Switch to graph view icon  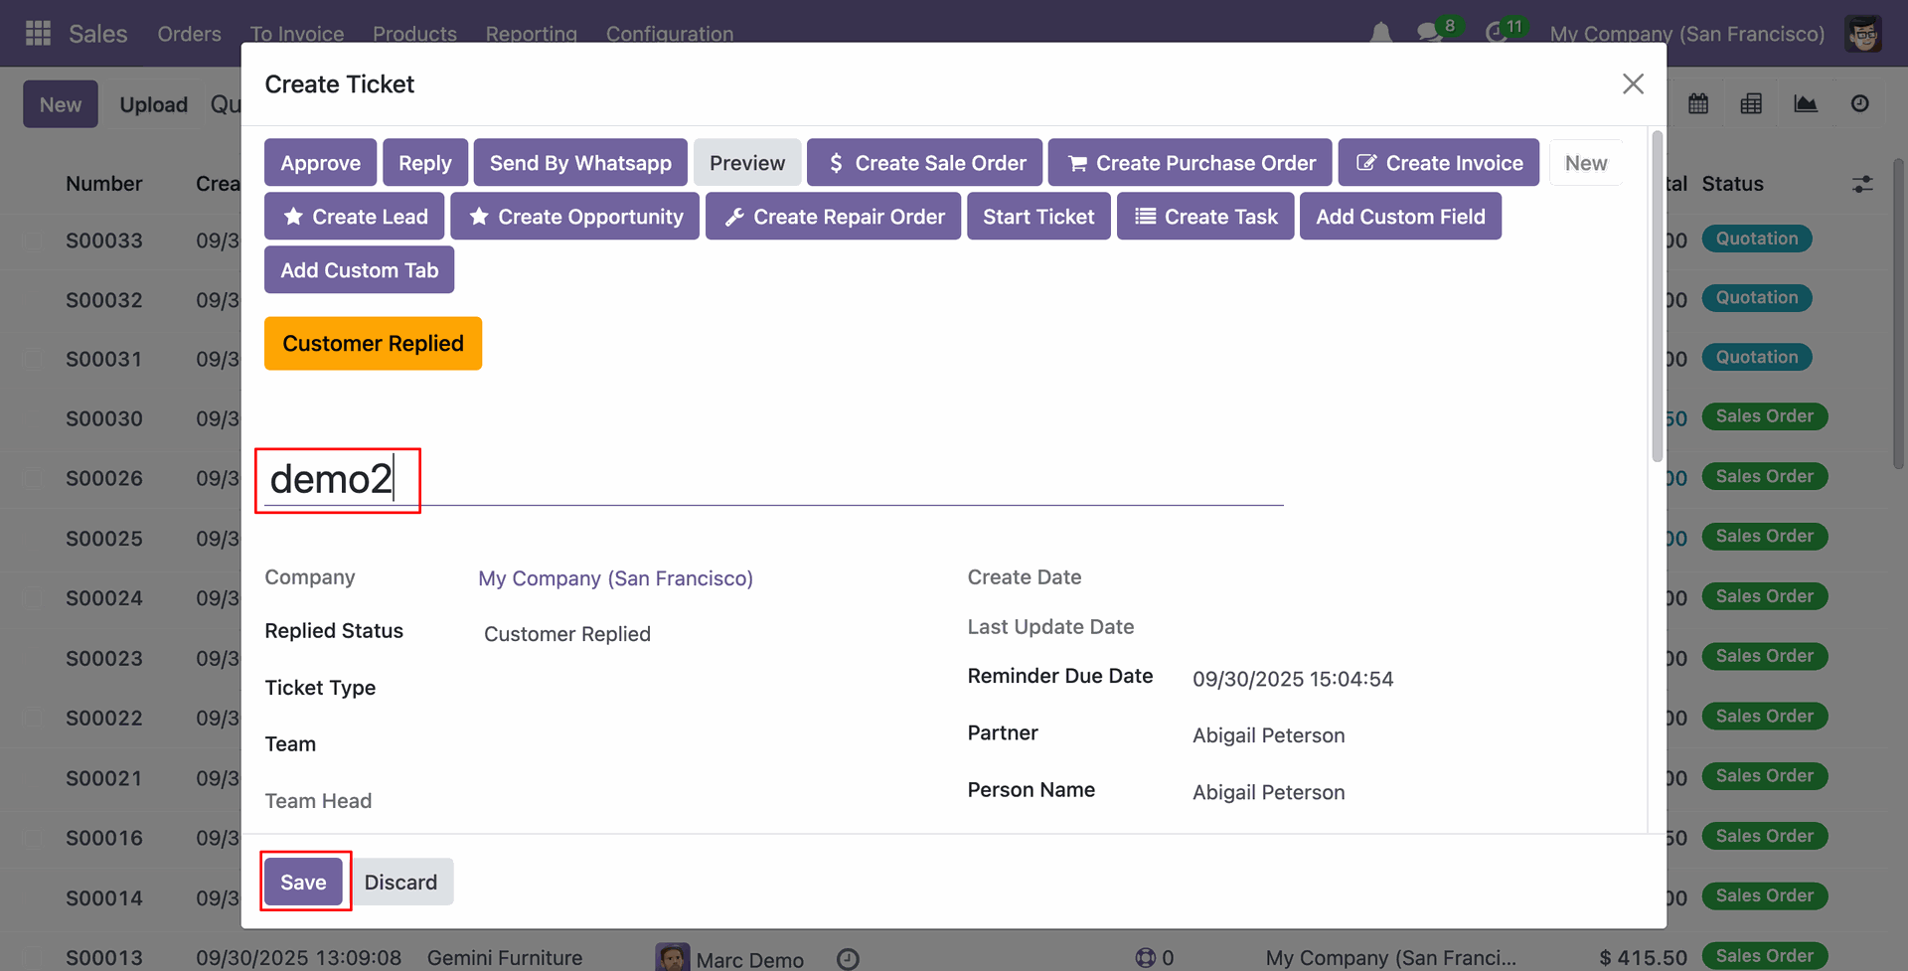[x=1806, y=103]
